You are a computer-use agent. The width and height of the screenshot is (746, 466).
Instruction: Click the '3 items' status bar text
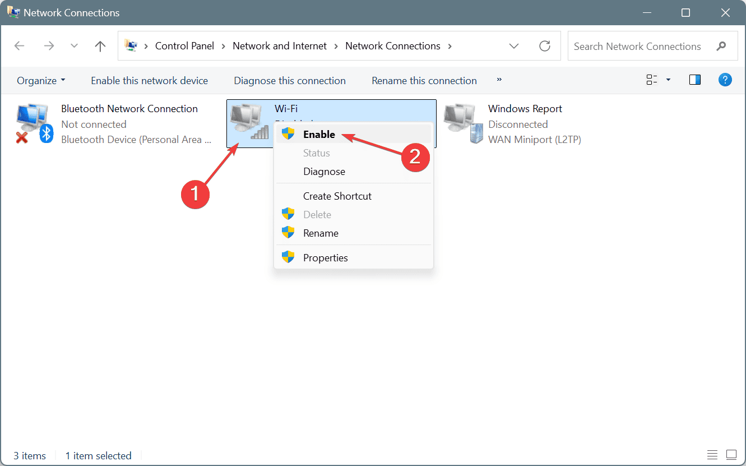tap(29, 455)
